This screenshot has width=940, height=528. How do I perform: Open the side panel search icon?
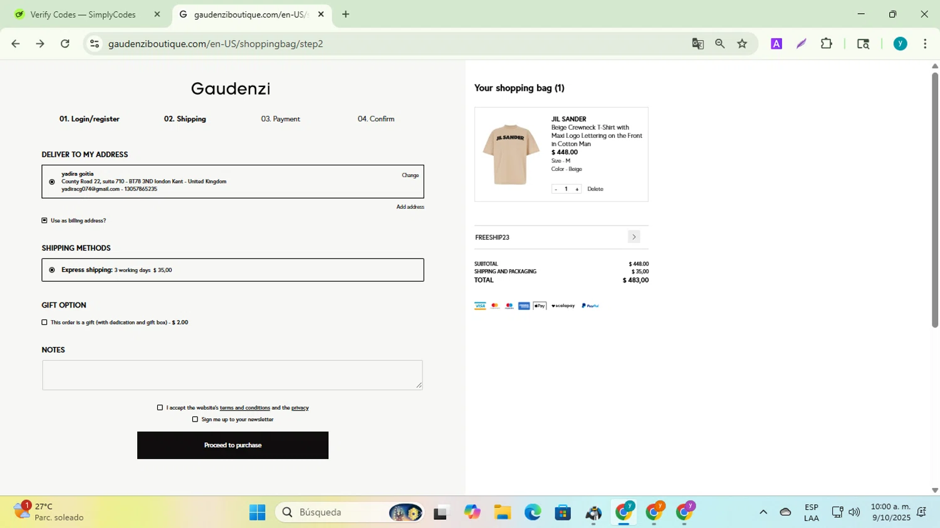[863, 44]
